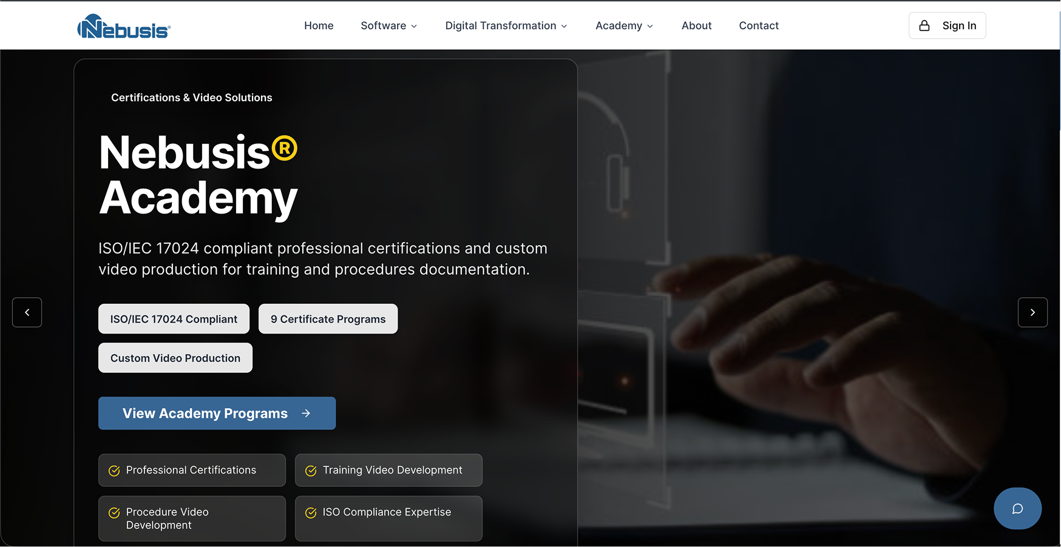Open the chat bubble widget
The width and height of the screenshot is (1061, 547).
[x=1017, y=508]
